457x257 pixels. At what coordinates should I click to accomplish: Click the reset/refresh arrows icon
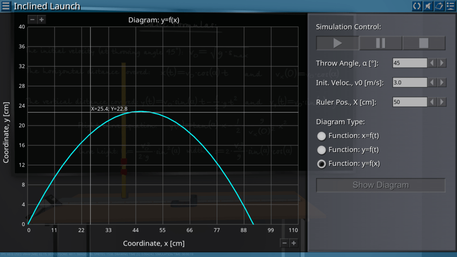(417, 6)
